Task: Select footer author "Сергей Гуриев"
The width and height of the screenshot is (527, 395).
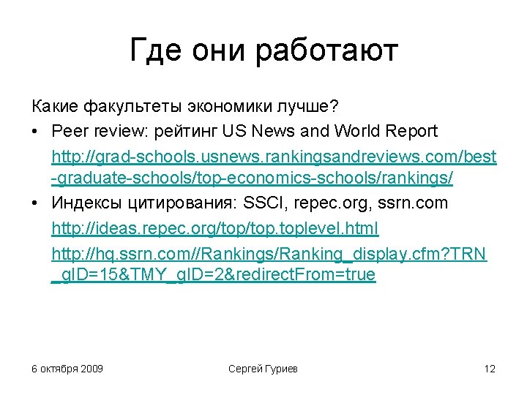Action: [263, 369]
